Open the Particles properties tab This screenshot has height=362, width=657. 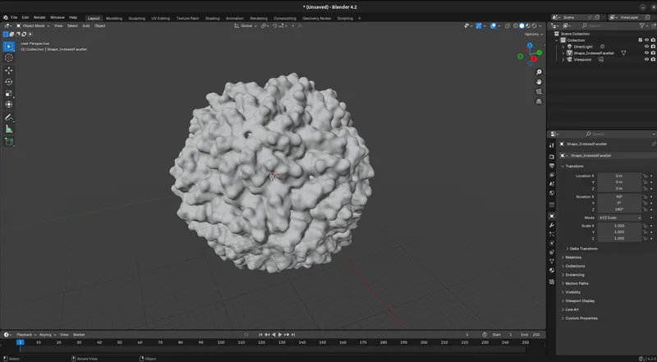[552, 234]
